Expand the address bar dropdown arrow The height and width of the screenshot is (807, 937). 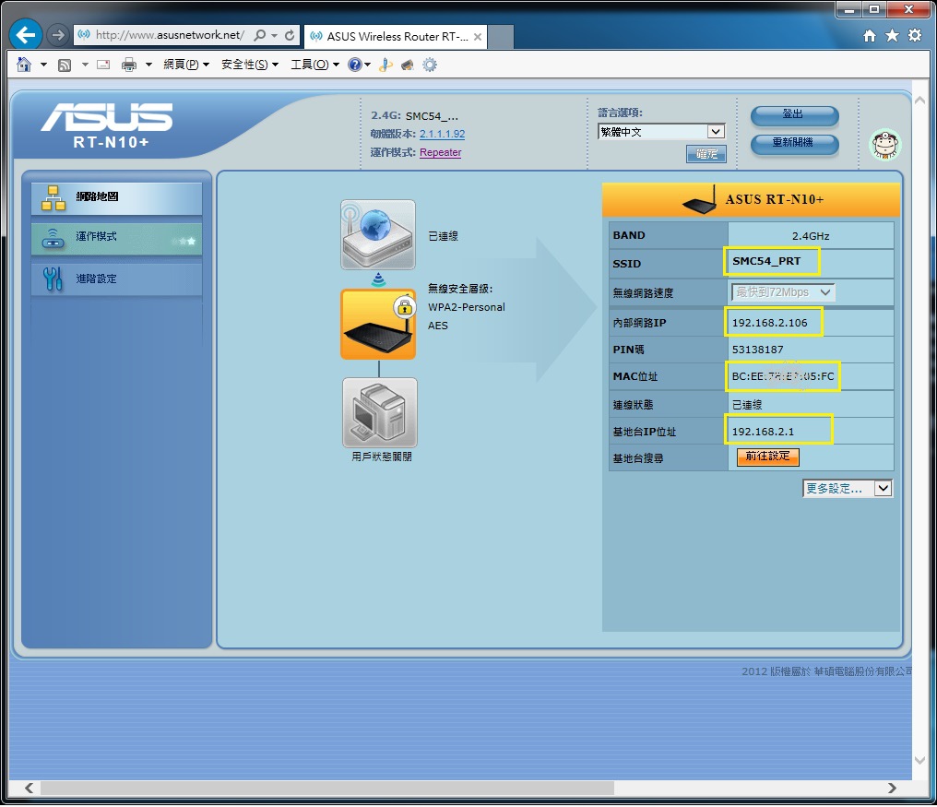(274, 35)
